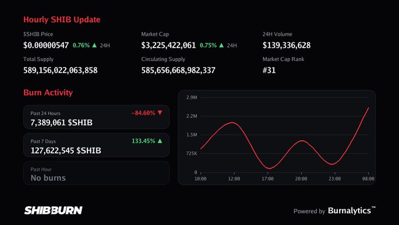
Task: Click the 20:00 time axis label
Action: [301, 179]
